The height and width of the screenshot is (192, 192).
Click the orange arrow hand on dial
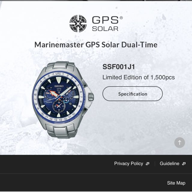pos(53,93)
